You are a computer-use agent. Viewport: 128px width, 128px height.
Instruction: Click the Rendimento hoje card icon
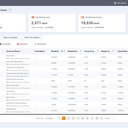[33, 17]
